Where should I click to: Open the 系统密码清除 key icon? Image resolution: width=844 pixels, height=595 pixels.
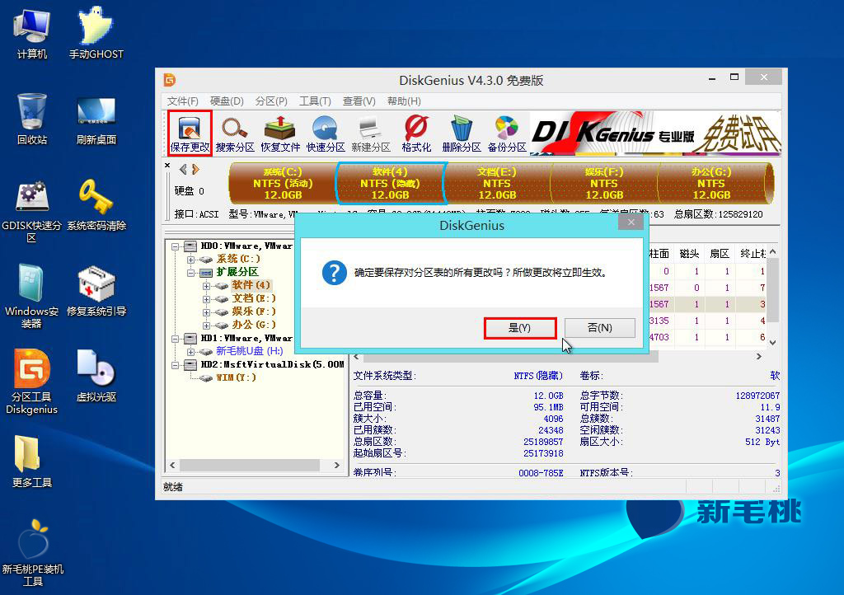coord(96,205)
